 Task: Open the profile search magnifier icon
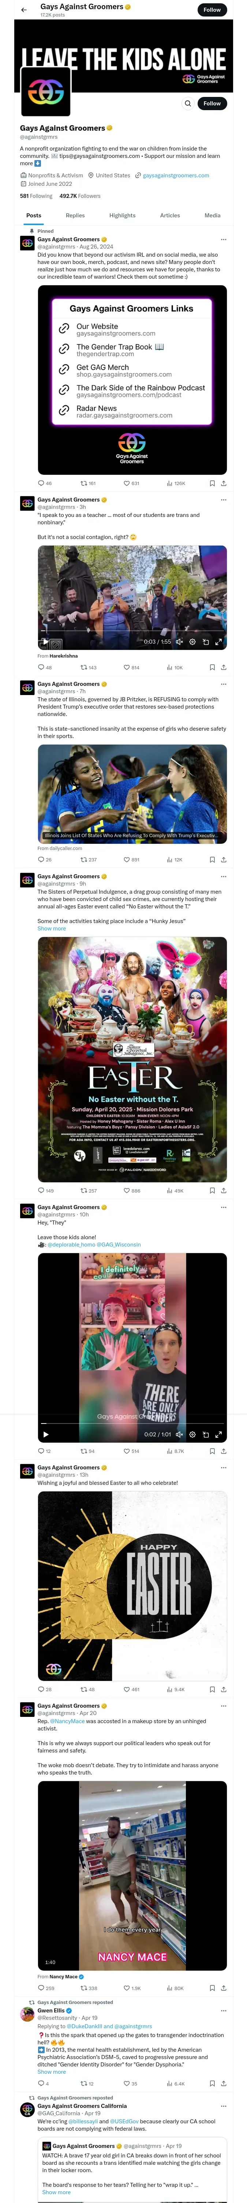(x=188, y=104)
